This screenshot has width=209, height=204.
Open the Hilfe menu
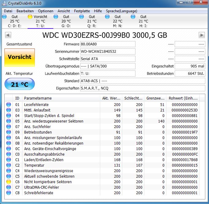98,11
